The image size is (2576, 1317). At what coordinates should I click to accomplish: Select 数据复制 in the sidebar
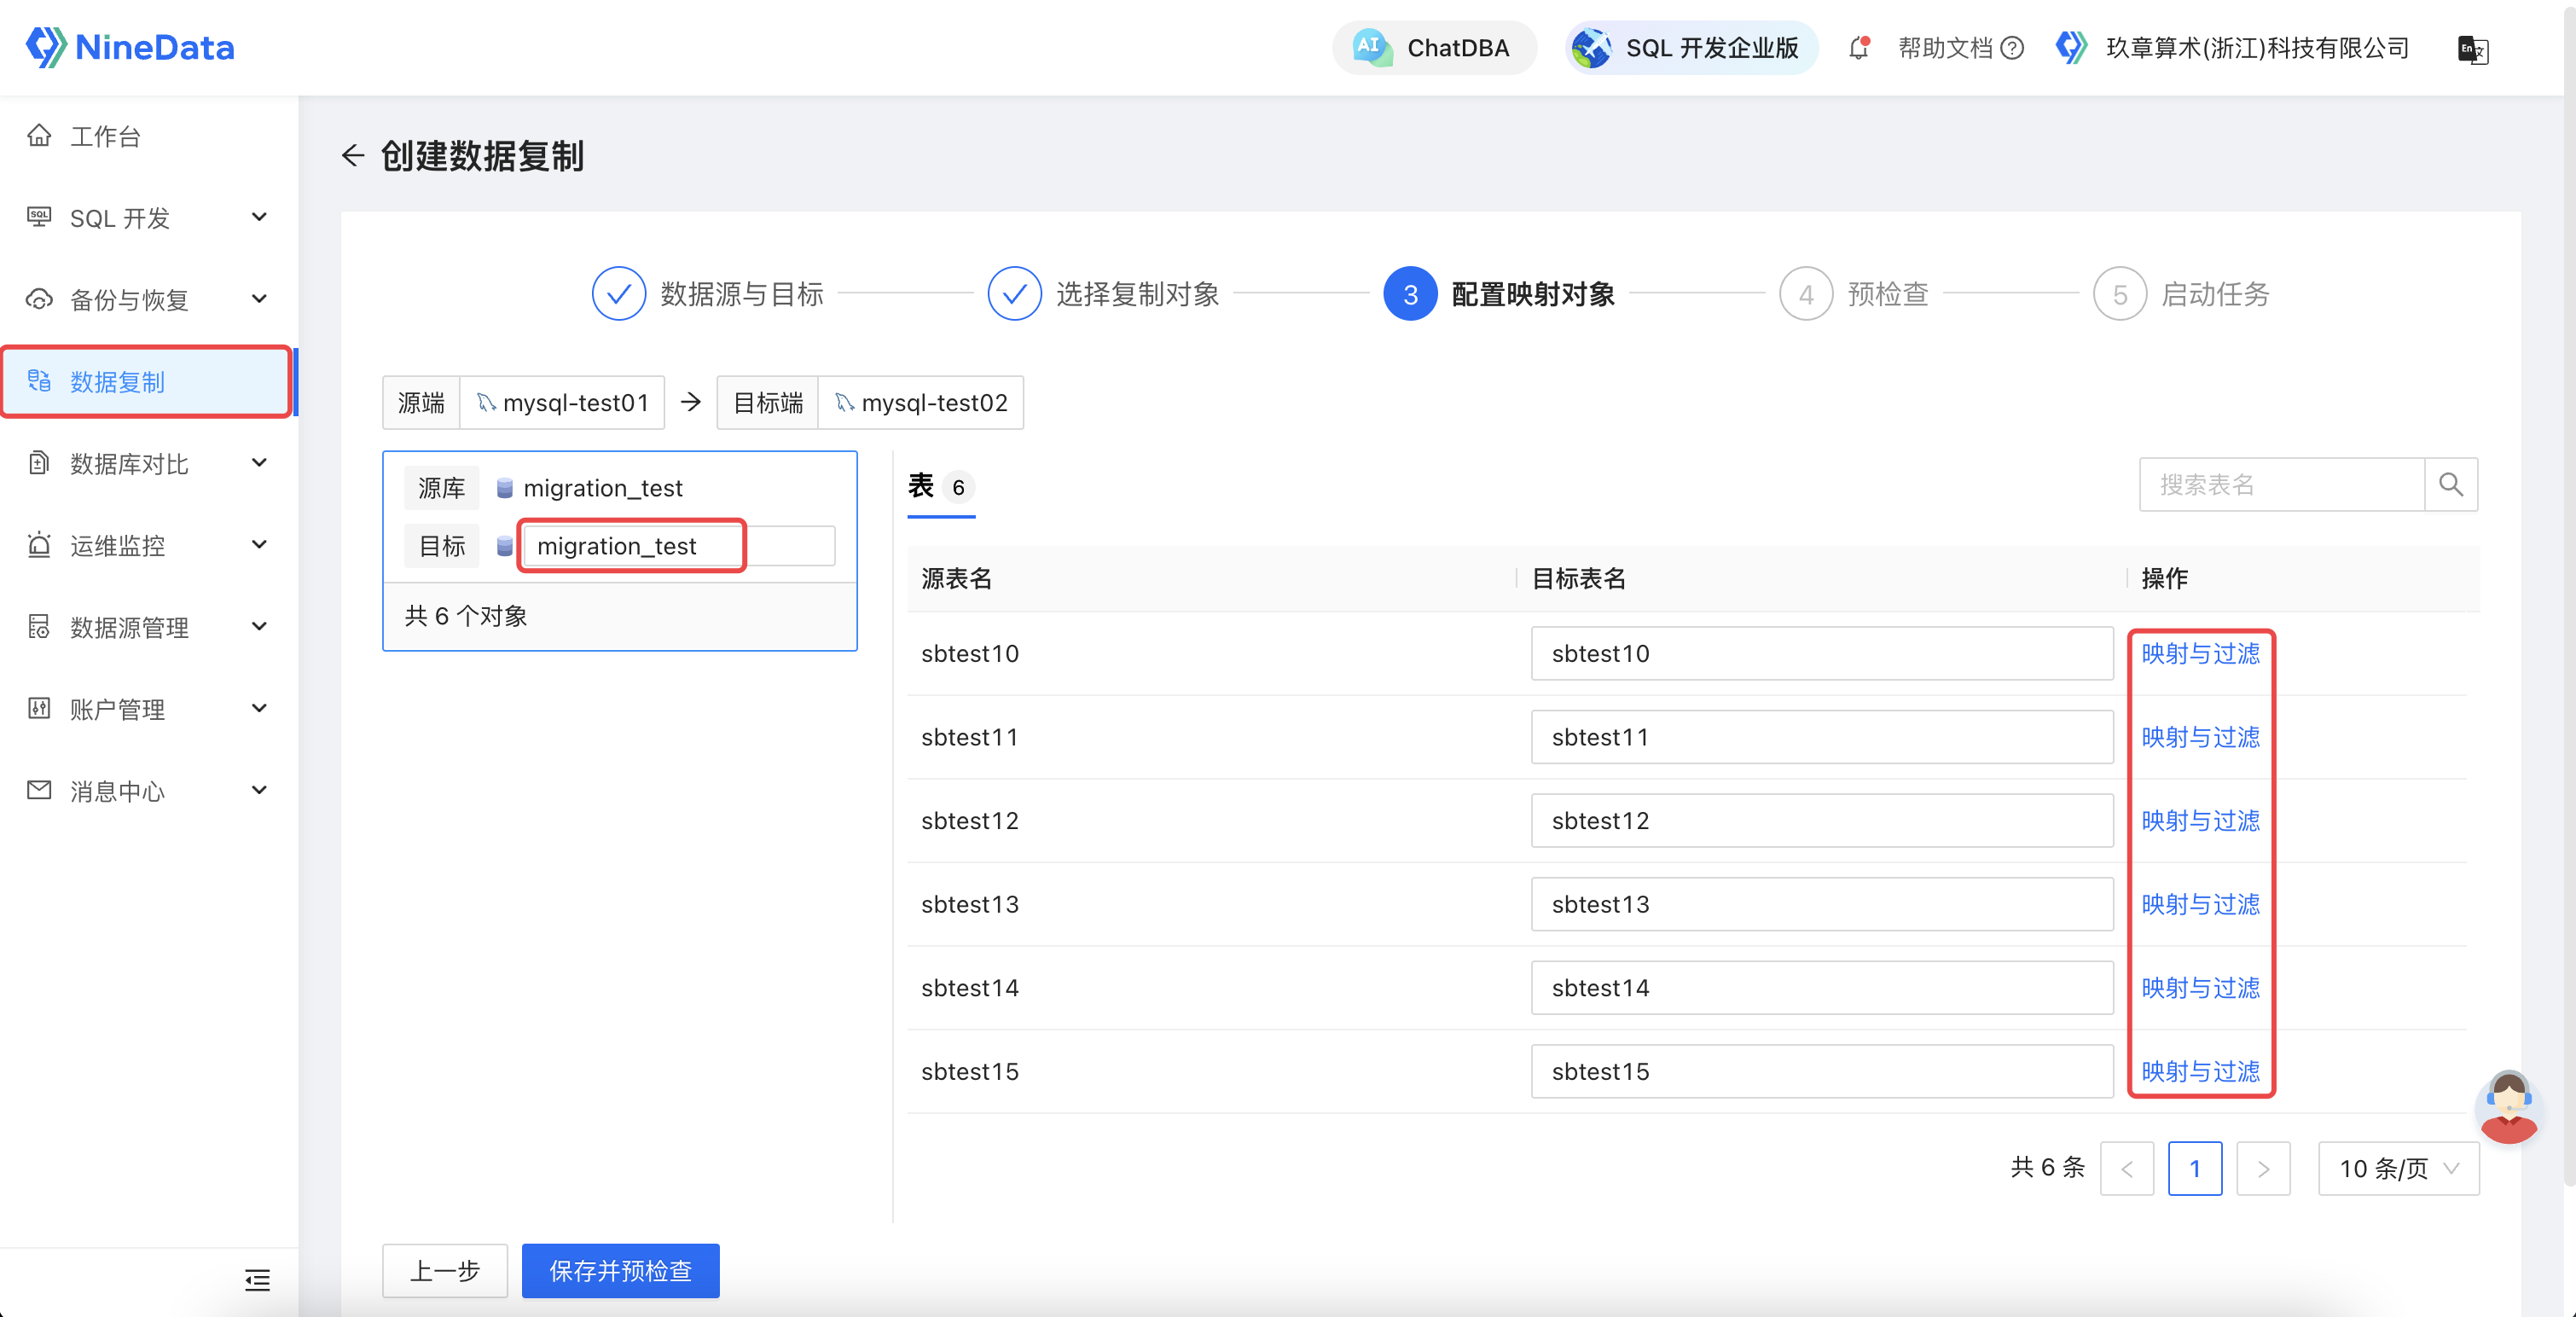(x=117, y=382)
